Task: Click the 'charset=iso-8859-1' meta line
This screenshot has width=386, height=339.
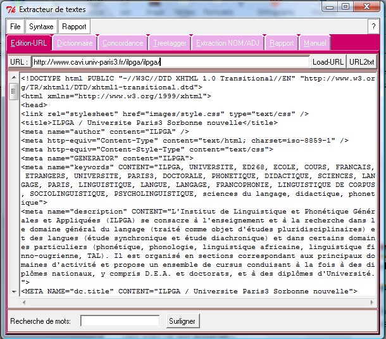Action: coord(185,141)
